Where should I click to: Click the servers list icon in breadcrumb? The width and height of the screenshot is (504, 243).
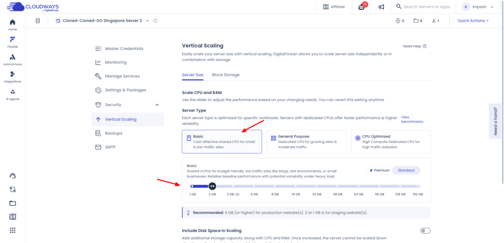coord(37,21)
